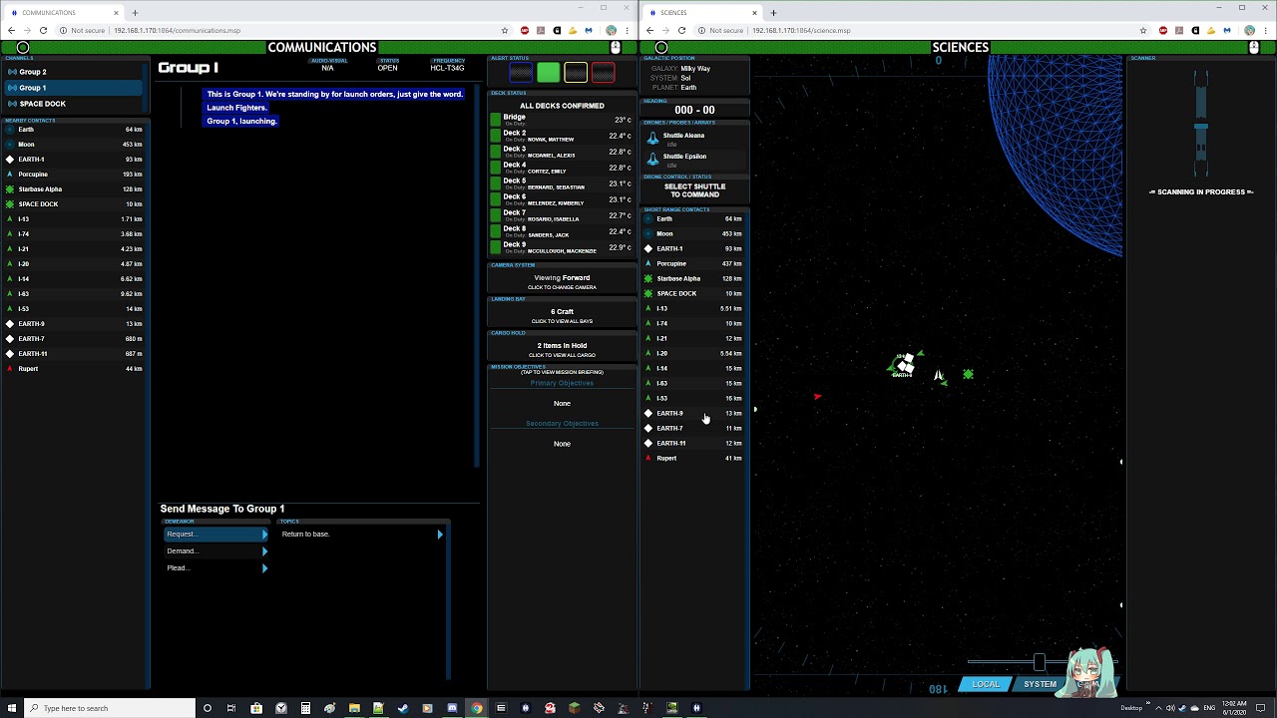Select Group 1 channel in Communications
The image size is (1277, 718).
click(x=72, y=88)
